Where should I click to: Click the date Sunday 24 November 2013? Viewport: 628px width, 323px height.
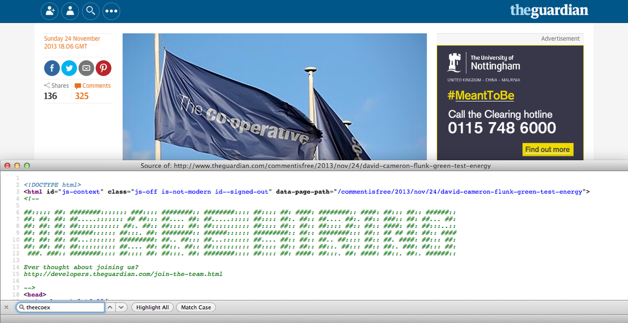(x=72, y=42)
